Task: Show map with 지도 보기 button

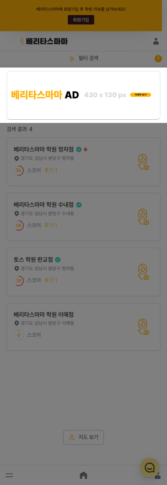Action: coord(83,437)
